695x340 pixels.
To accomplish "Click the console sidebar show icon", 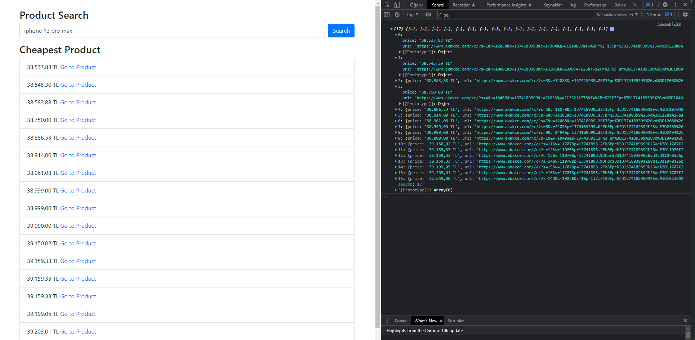I will pyautogui.click(x=387, y=14).
